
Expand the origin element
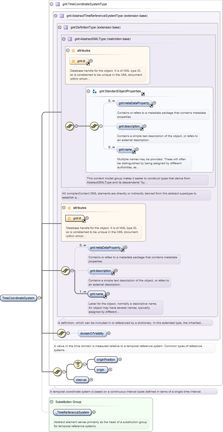coord(110,370)
